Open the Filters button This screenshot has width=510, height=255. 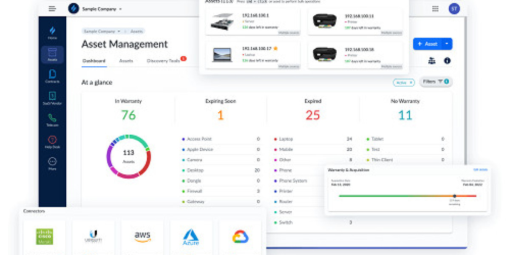436,82
